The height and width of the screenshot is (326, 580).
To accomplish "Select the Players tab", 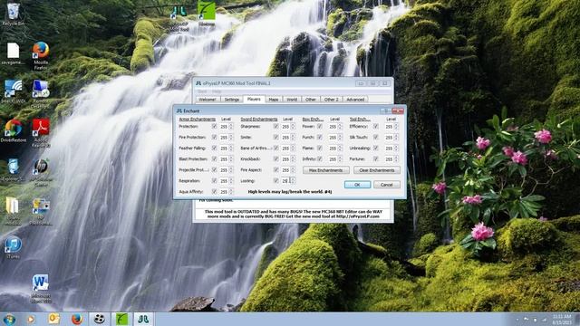I will pyautogui.click(x=254, y=99).
